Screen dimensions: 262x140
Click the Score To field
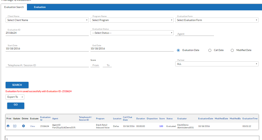[x=107, y=65]
